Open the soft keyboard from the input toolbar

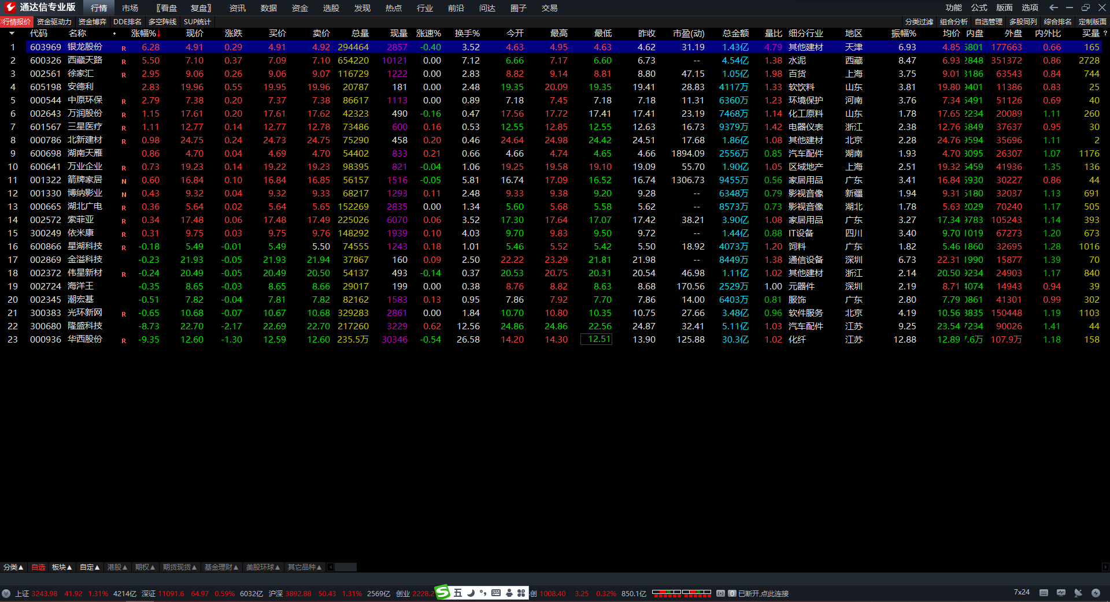pos(496,593)
